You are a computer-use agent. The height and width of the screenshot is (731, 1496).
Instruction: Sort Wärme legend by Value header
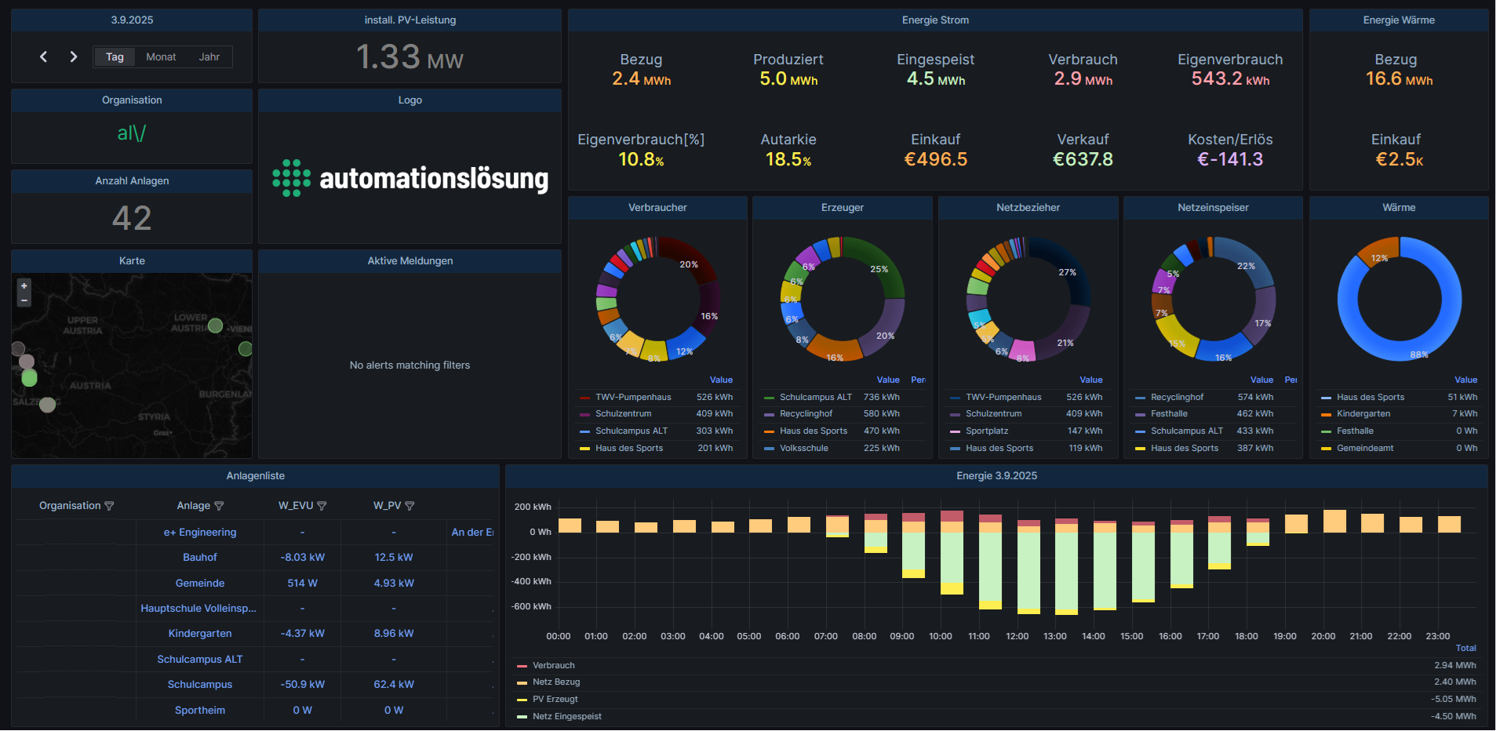[x=1465, y=380]
